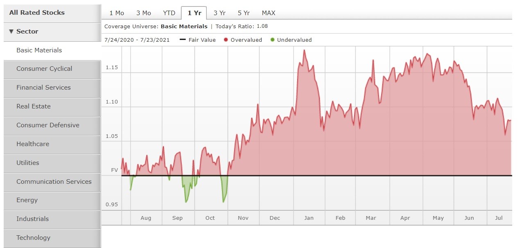Select Consumer Cyclical sector
Screen dimensions: 522x248
44,69
